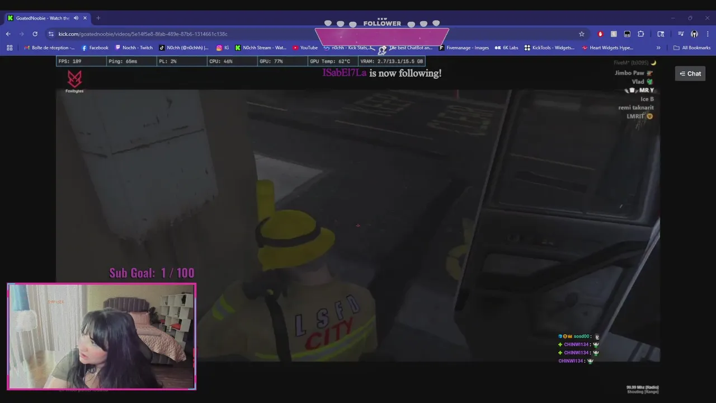Click the Sub Goal: 1 / 100 text
The height and width of the screenshot is (403, 716).
click(x=152, y=273)
